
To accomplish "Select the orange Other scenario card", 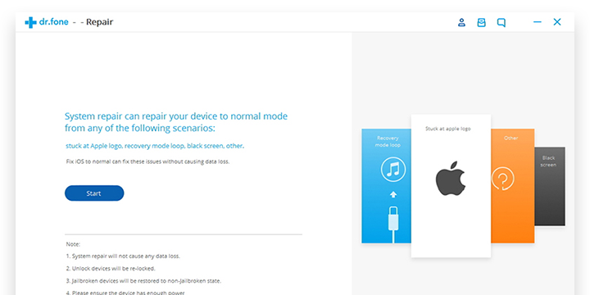I will tap(512, 186).
